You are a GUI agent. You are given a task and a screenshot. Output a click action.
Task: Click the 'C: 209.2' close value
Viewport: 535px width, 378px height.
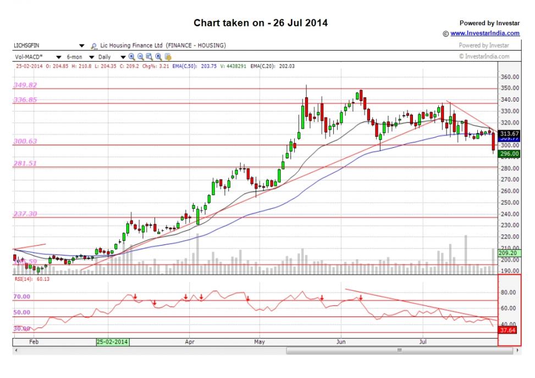[x=129, y=66]
